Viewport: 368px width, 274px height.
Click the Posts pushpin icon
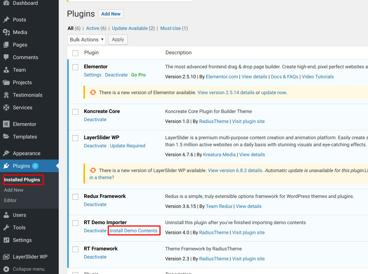point(6,20)
